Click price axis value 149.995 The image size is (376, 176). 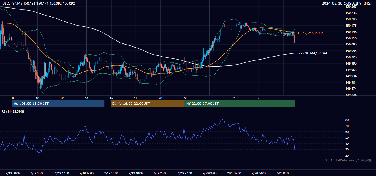[x=351, y=63]
